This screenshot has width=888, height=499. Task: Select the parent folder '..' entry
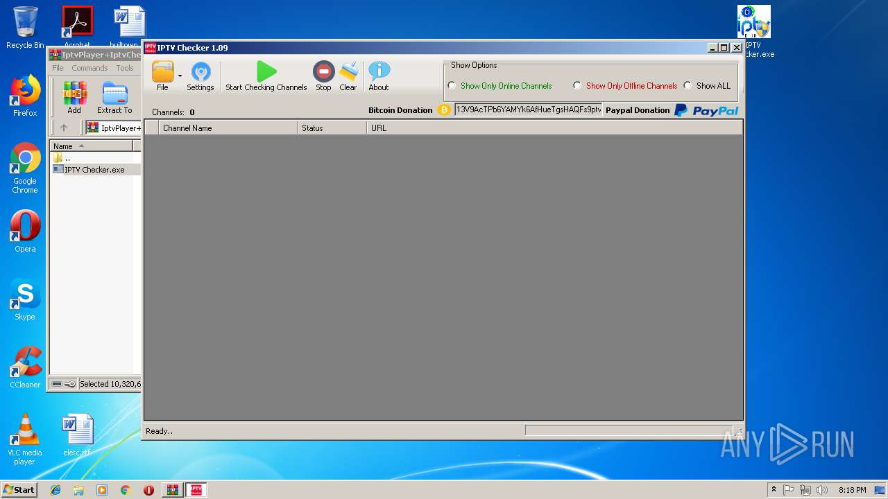(62, 158)
